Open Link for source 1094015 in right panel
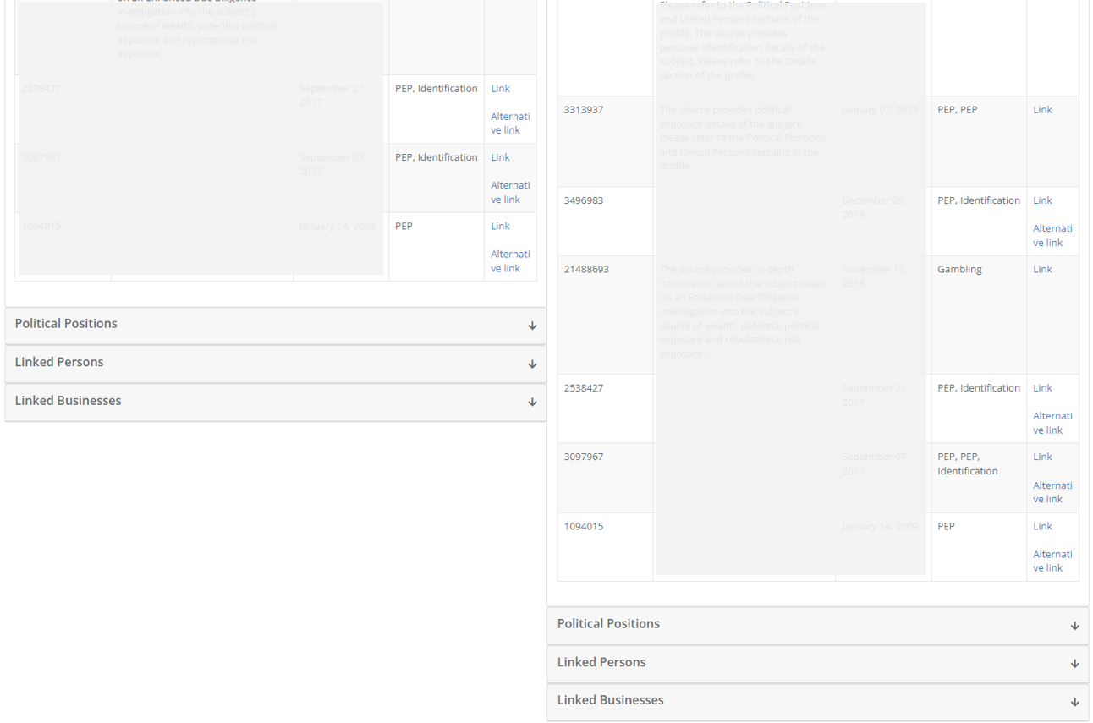This screenshot has width=1093, height=723. [x=1042, y=526]
